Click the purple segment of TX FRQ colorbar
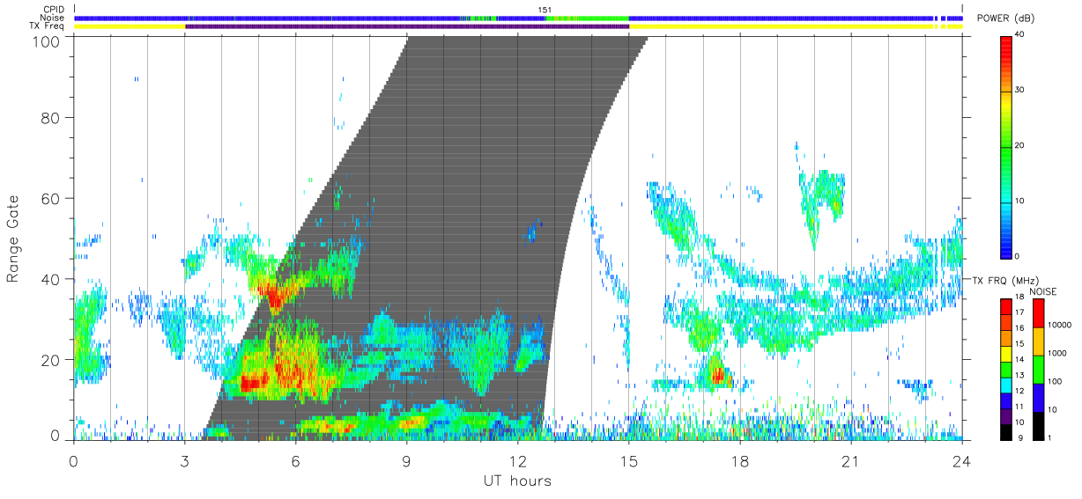The height and width of the screenshot is (499, 1082). [1006, 415]
